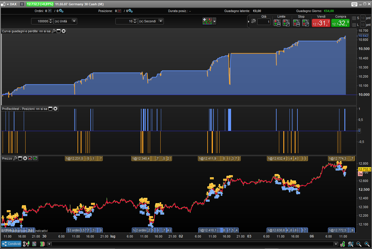Screen dimensions: 372x249
Task: Zoom out the chart with minus magnifier
Action: point(359,244)
